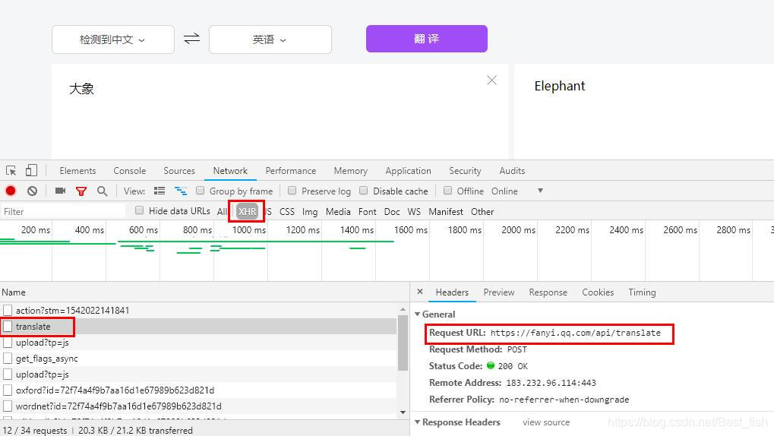Click into the network Filter text field
Image resolution: width=774 pixels, height=436 pixels.
(x=63, y=211)
